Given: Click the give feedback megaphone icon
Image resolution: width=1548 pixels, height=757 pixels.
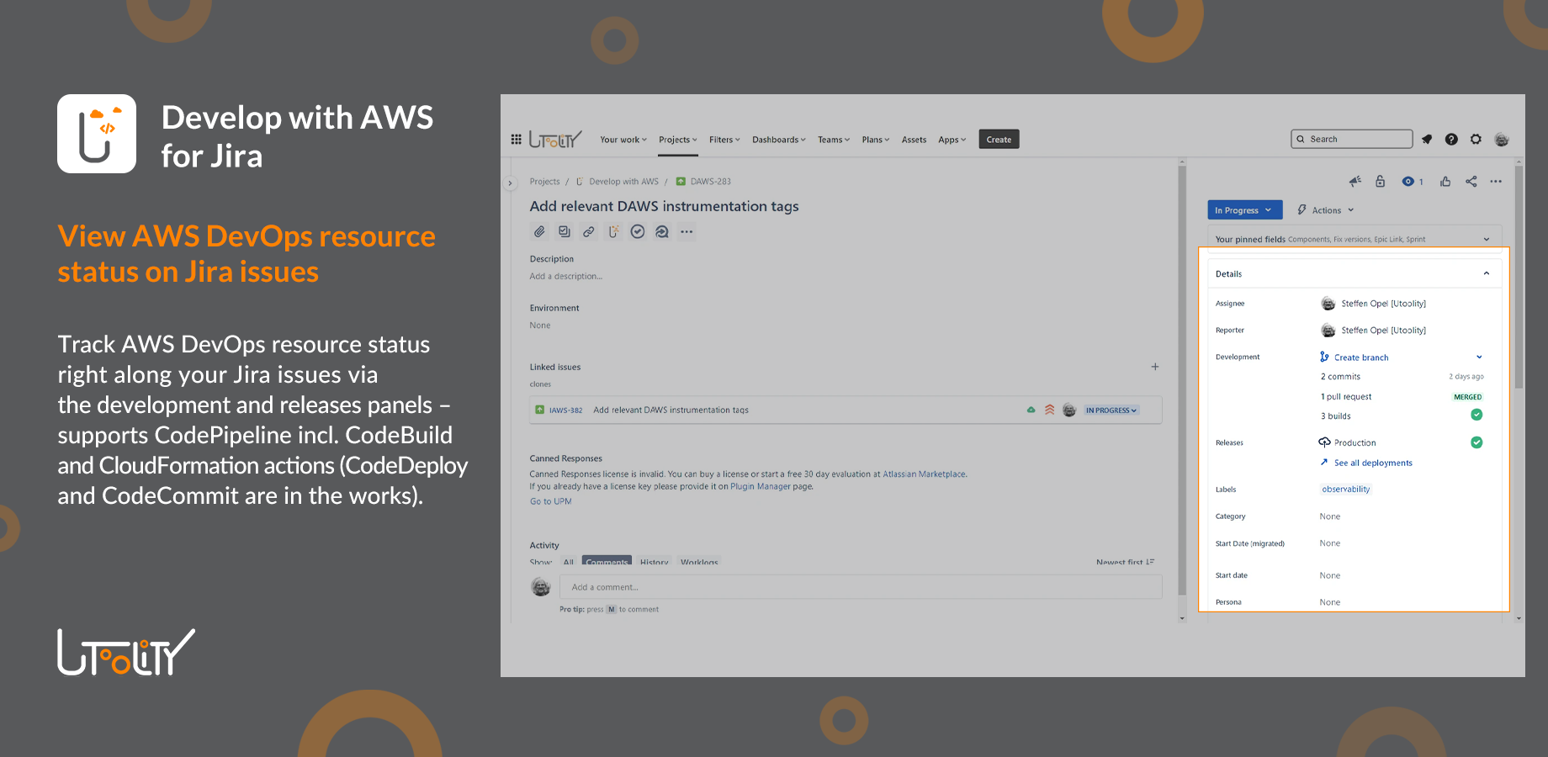Looking at the screenshot, I should (x=1354, y=182).
